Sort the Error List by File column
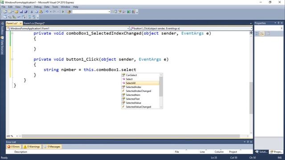 pos(177,152)
